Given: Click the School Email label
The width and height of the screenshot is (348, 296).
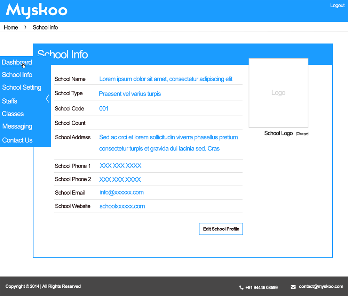Looking at the screenshot, I should pyautogui.click(x=70, y=192).
